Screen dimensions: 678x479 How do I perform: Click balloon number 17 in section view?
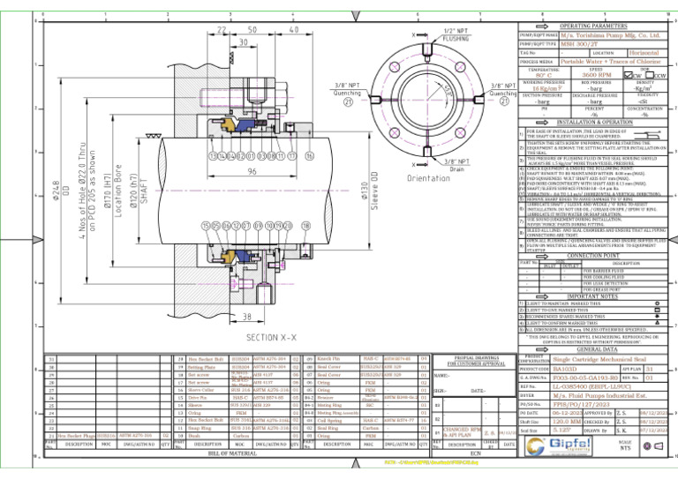pos(292,156)
